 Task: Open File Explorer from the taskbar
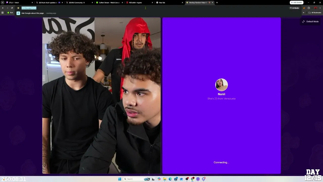coord(165,179)
